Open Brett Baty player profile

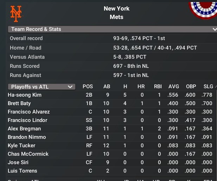tap(19, 103)
